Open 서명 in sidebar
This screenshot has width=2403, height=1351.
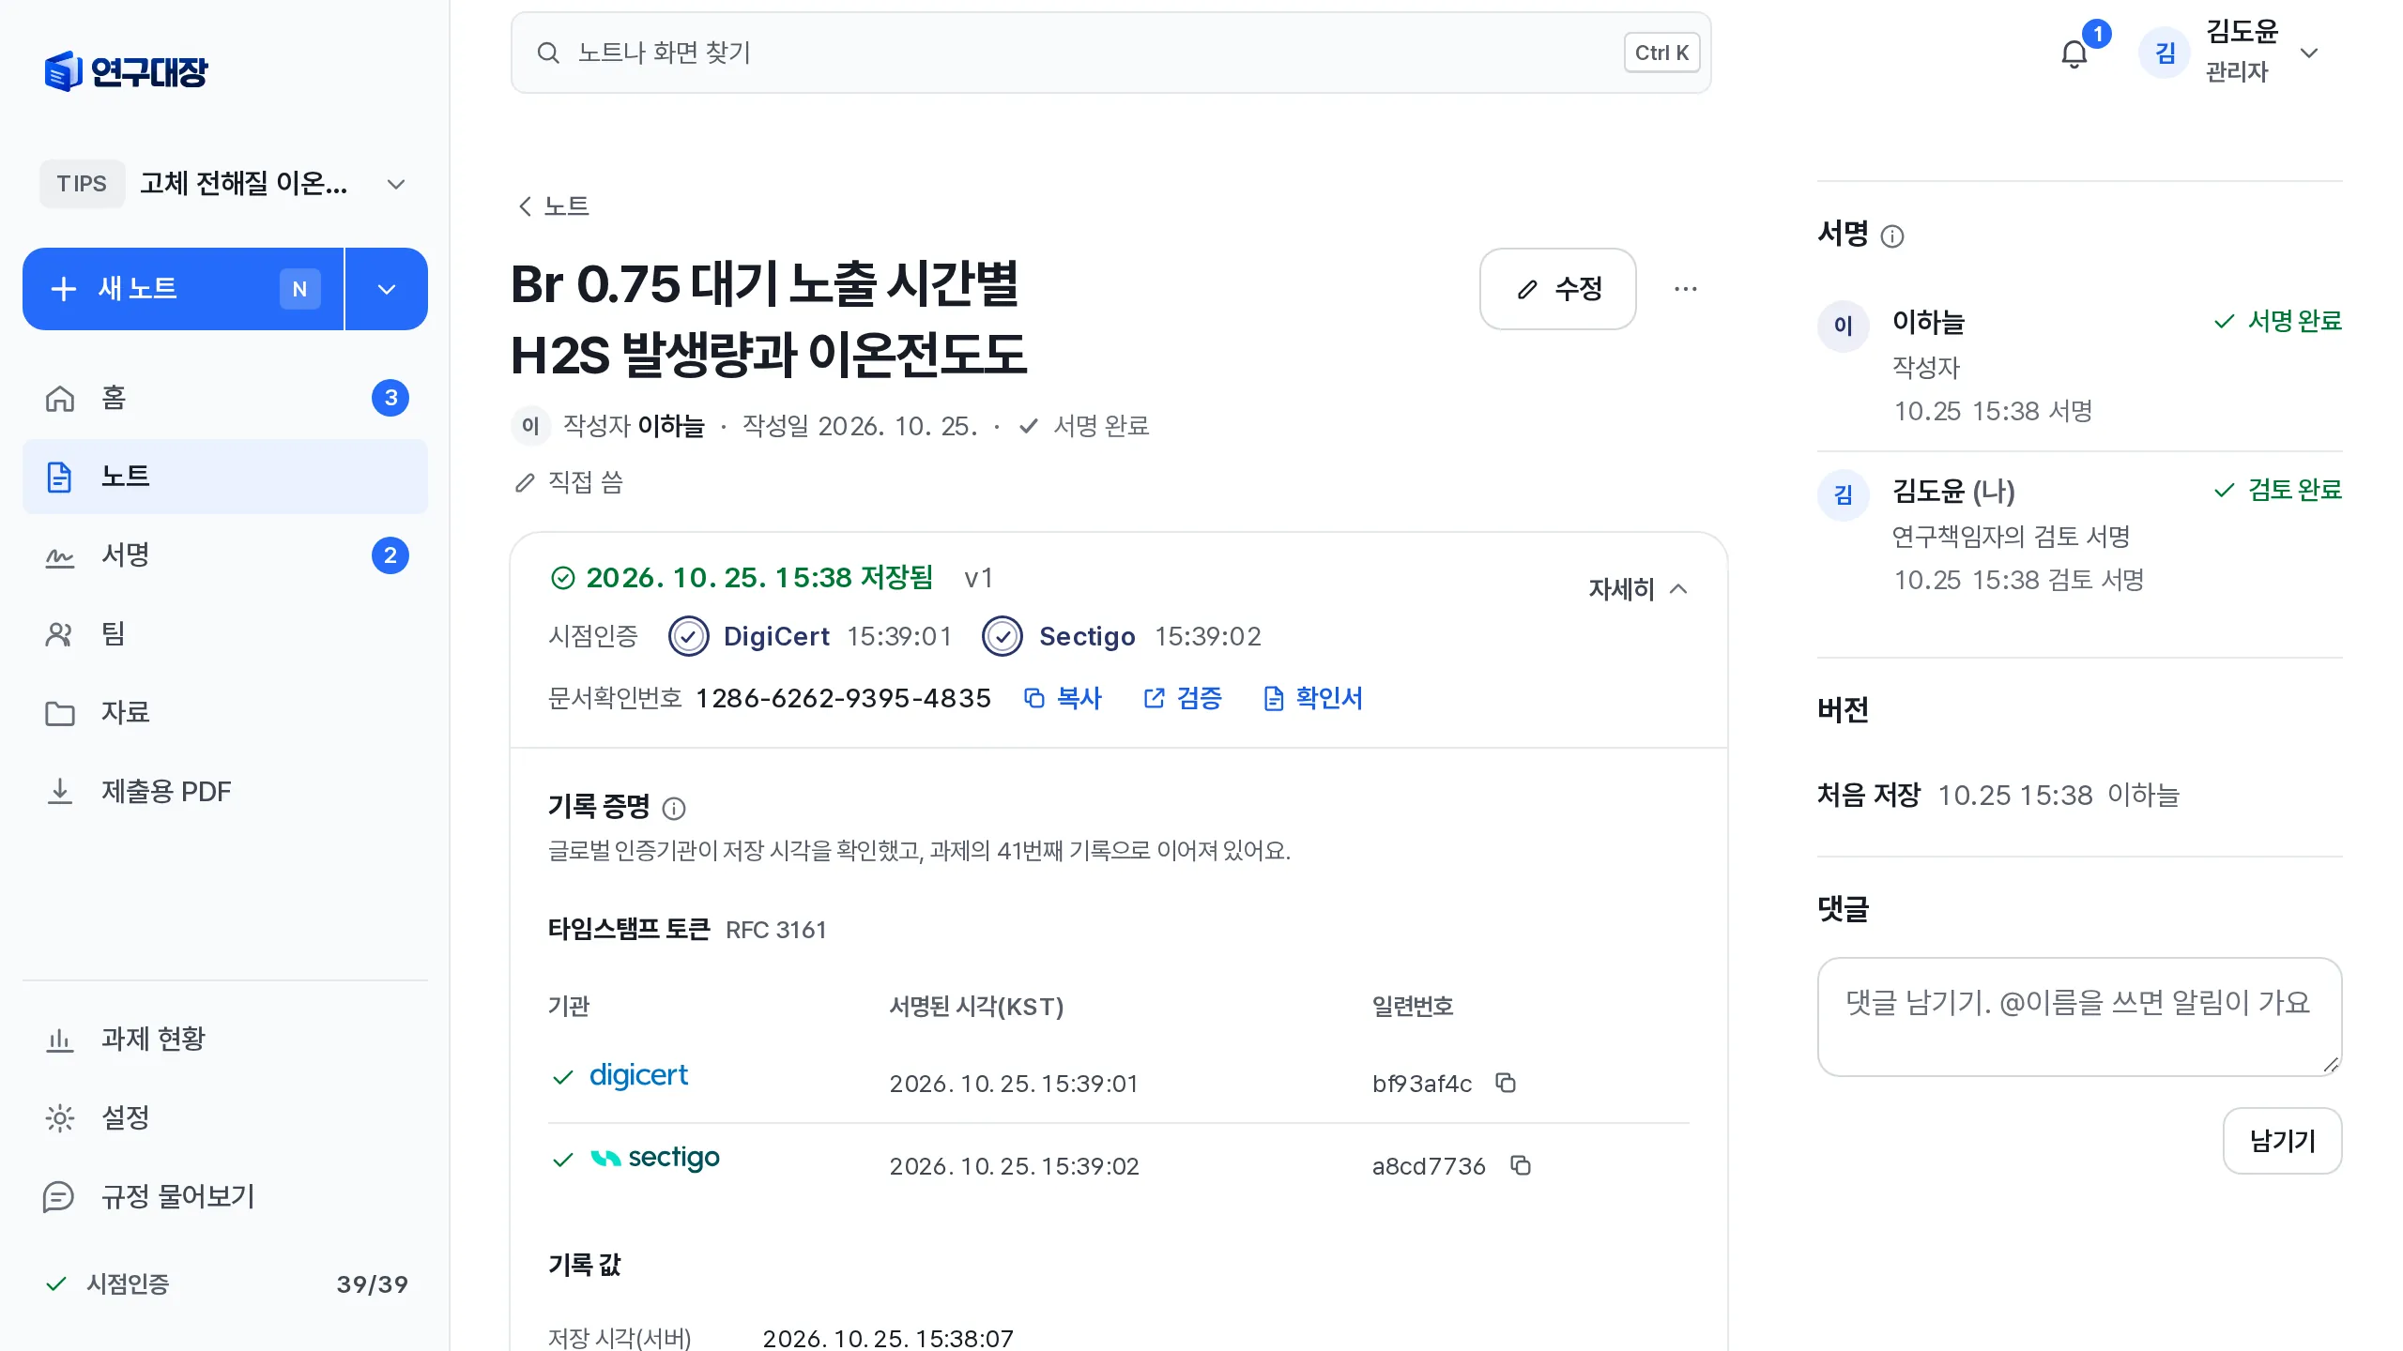coord(225,555)
